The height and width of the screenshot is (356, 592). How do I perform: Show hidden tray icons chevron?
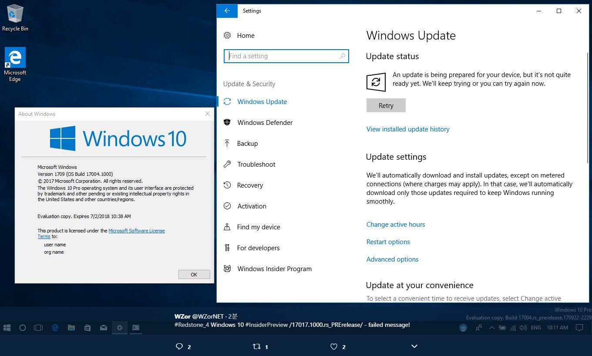pyautogui.click(x=491, y=328)
